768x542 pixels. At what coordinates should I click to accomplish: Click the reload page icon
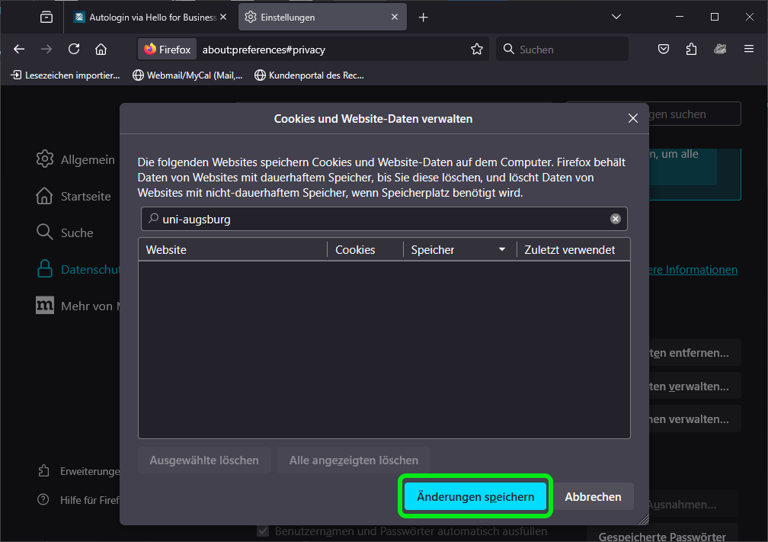74,50
